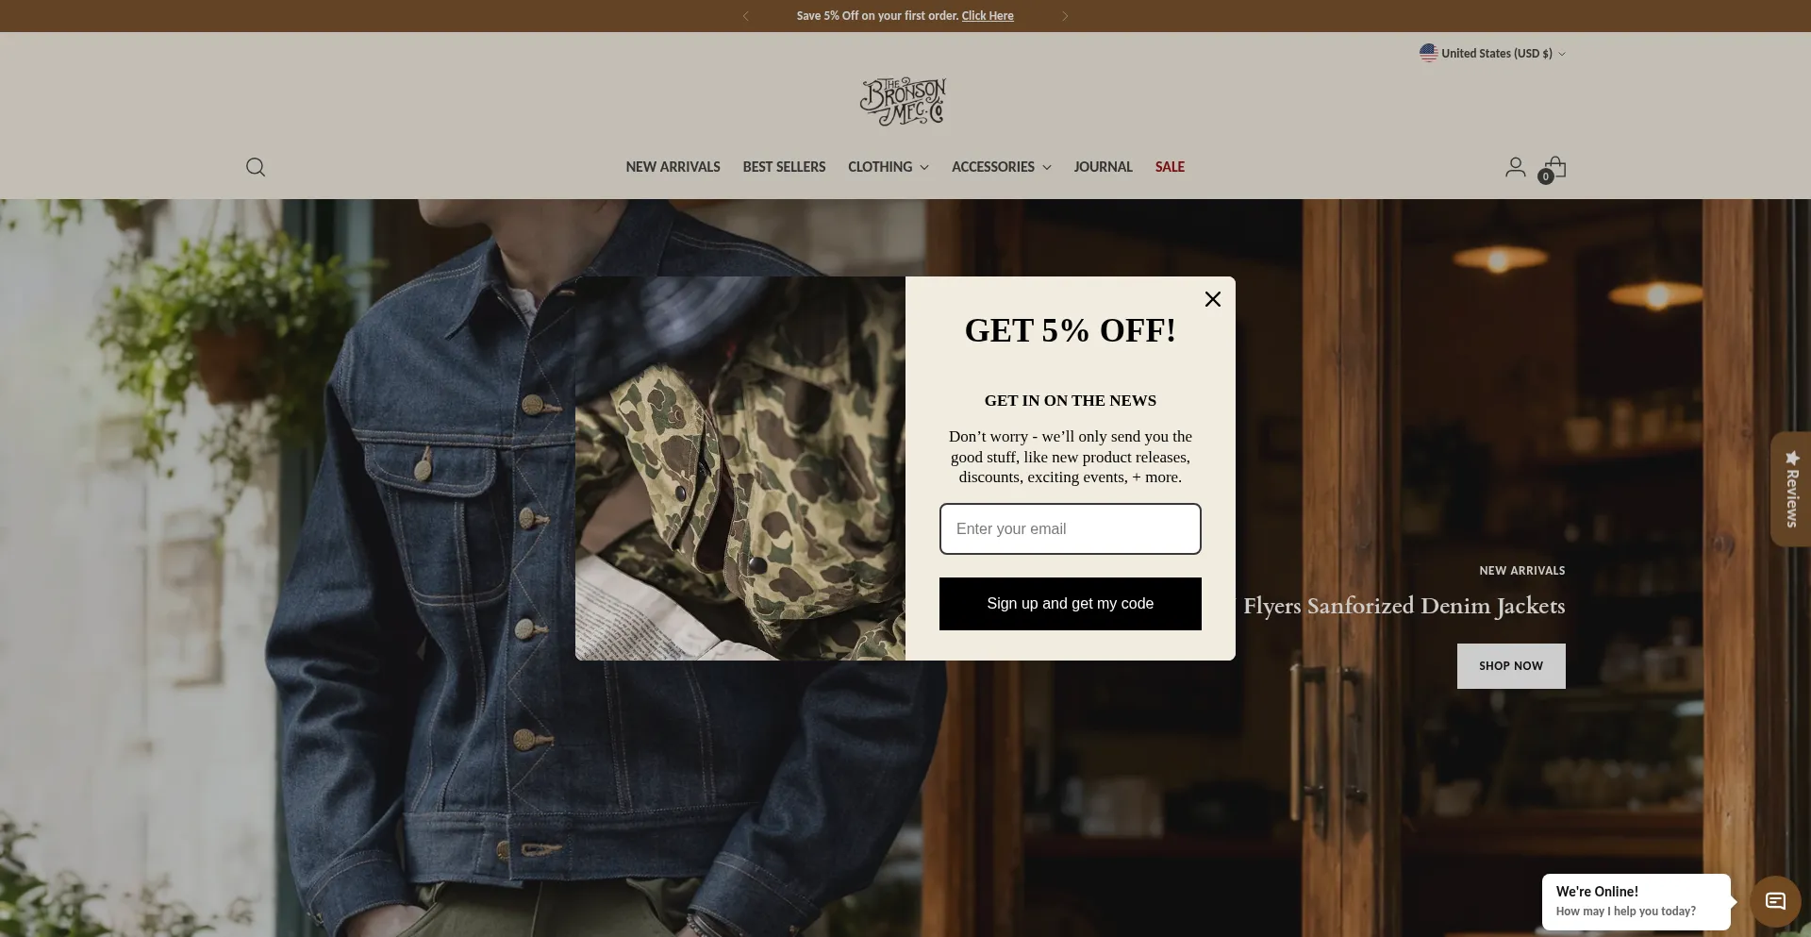Open the Reviews side tab
The height and width of the screenshot is (937, 1811).
[1791, 489]
